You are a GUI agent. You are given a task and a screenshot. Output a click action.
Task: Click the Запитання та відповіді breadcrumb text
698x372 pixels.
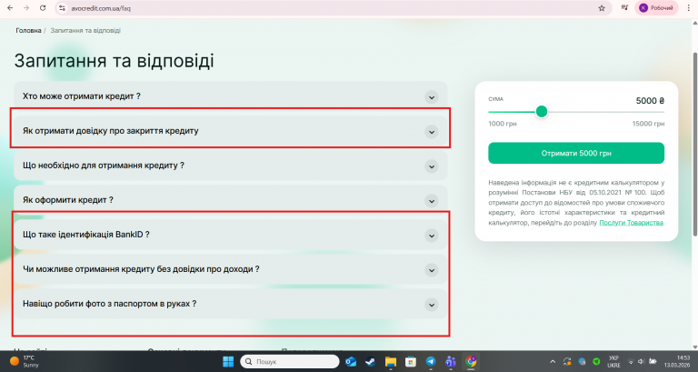(85, 31)
